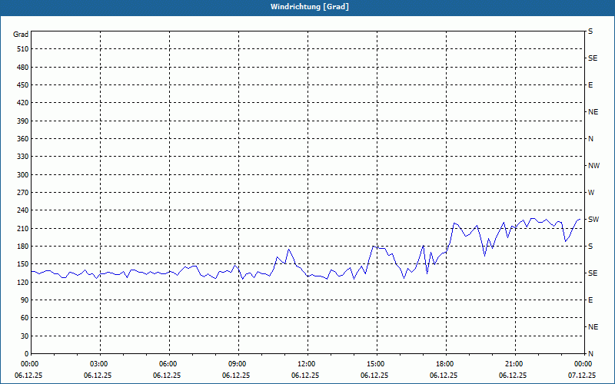Click the 03:00 time axis label

101,364
